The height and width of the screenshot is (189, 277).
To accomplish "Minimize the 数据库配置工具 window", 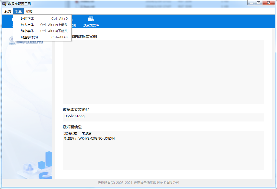I will click(x=252, y=3).
